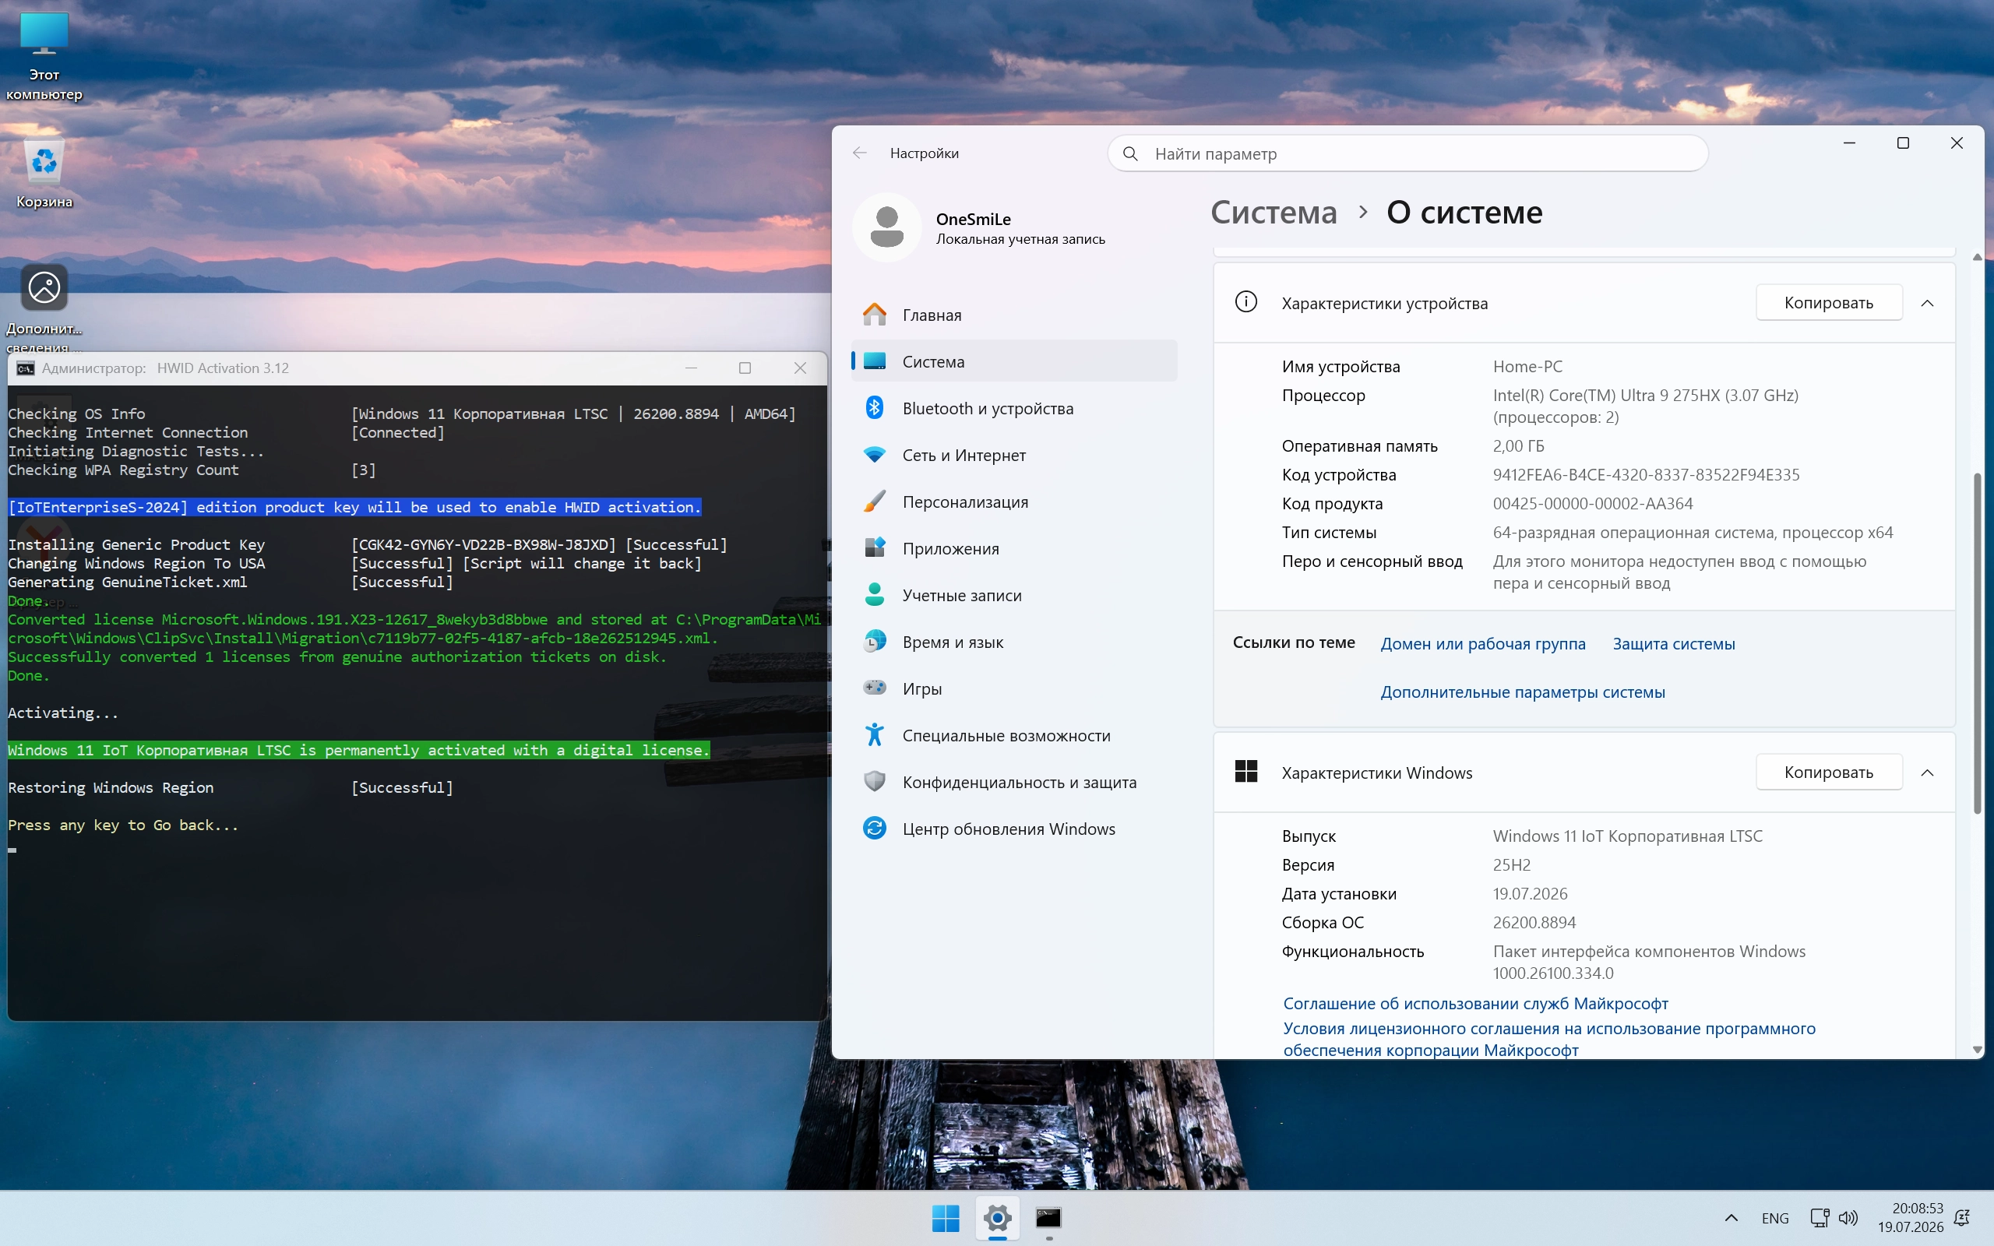The height and width of the screenshot is (1246, 1994).
Task: Collapse the Характеристики Windows section
Action: click(x=1927, y=773)
